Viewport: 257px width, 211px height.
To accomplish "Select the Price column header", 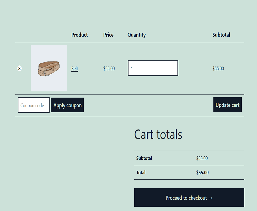I will tap(108, 35).
